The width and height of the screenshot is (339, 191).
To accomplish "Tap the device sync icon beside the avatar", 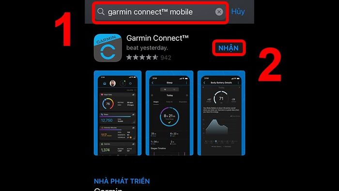I will [x=123, y=83].
